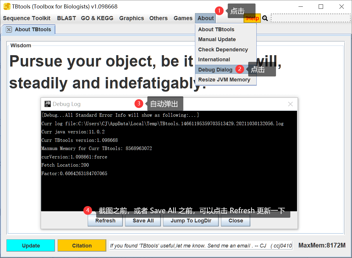Click the 'Curr java version:11.0.2' line
Viewport: 352px width, 258px height.
[73, 132]
